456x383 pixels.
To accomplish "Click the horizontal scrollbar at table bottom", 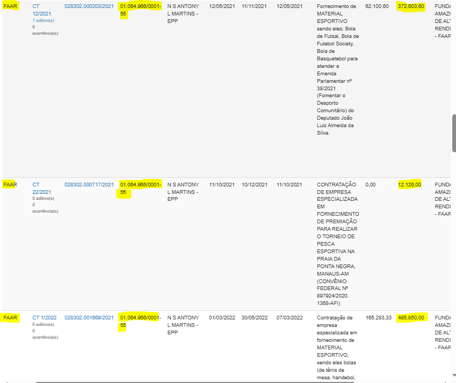I will tap(214, 381).
